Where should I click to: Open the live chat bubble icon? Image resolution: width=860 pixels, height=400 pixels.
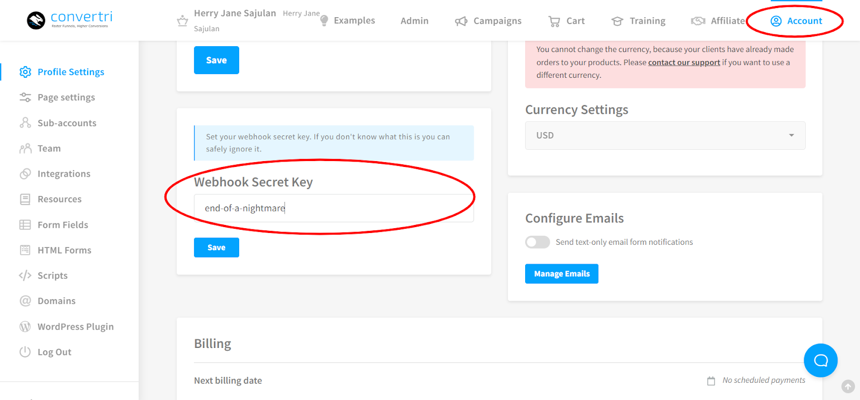coord(820,360)
